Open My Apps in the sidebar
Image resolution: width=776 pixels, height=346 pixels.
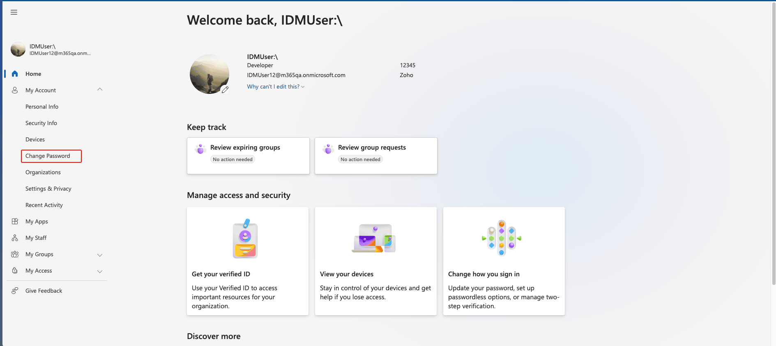click(37, 221)
